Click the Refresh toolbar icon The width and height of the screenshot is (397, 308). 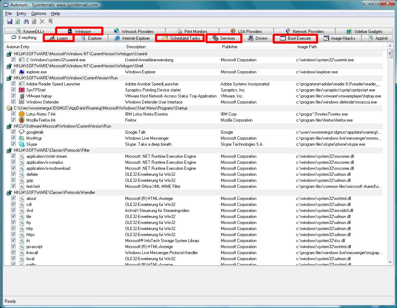coord(17,22)
